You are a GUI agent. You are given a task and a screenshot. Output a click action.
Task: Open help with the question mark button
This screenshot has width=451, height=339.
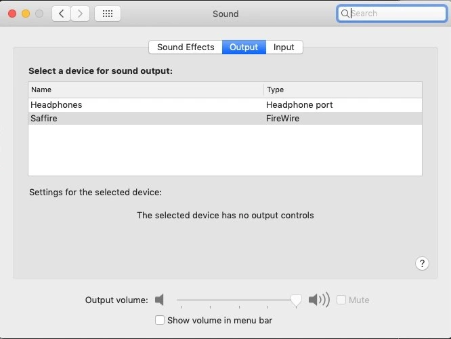(422, 264)
